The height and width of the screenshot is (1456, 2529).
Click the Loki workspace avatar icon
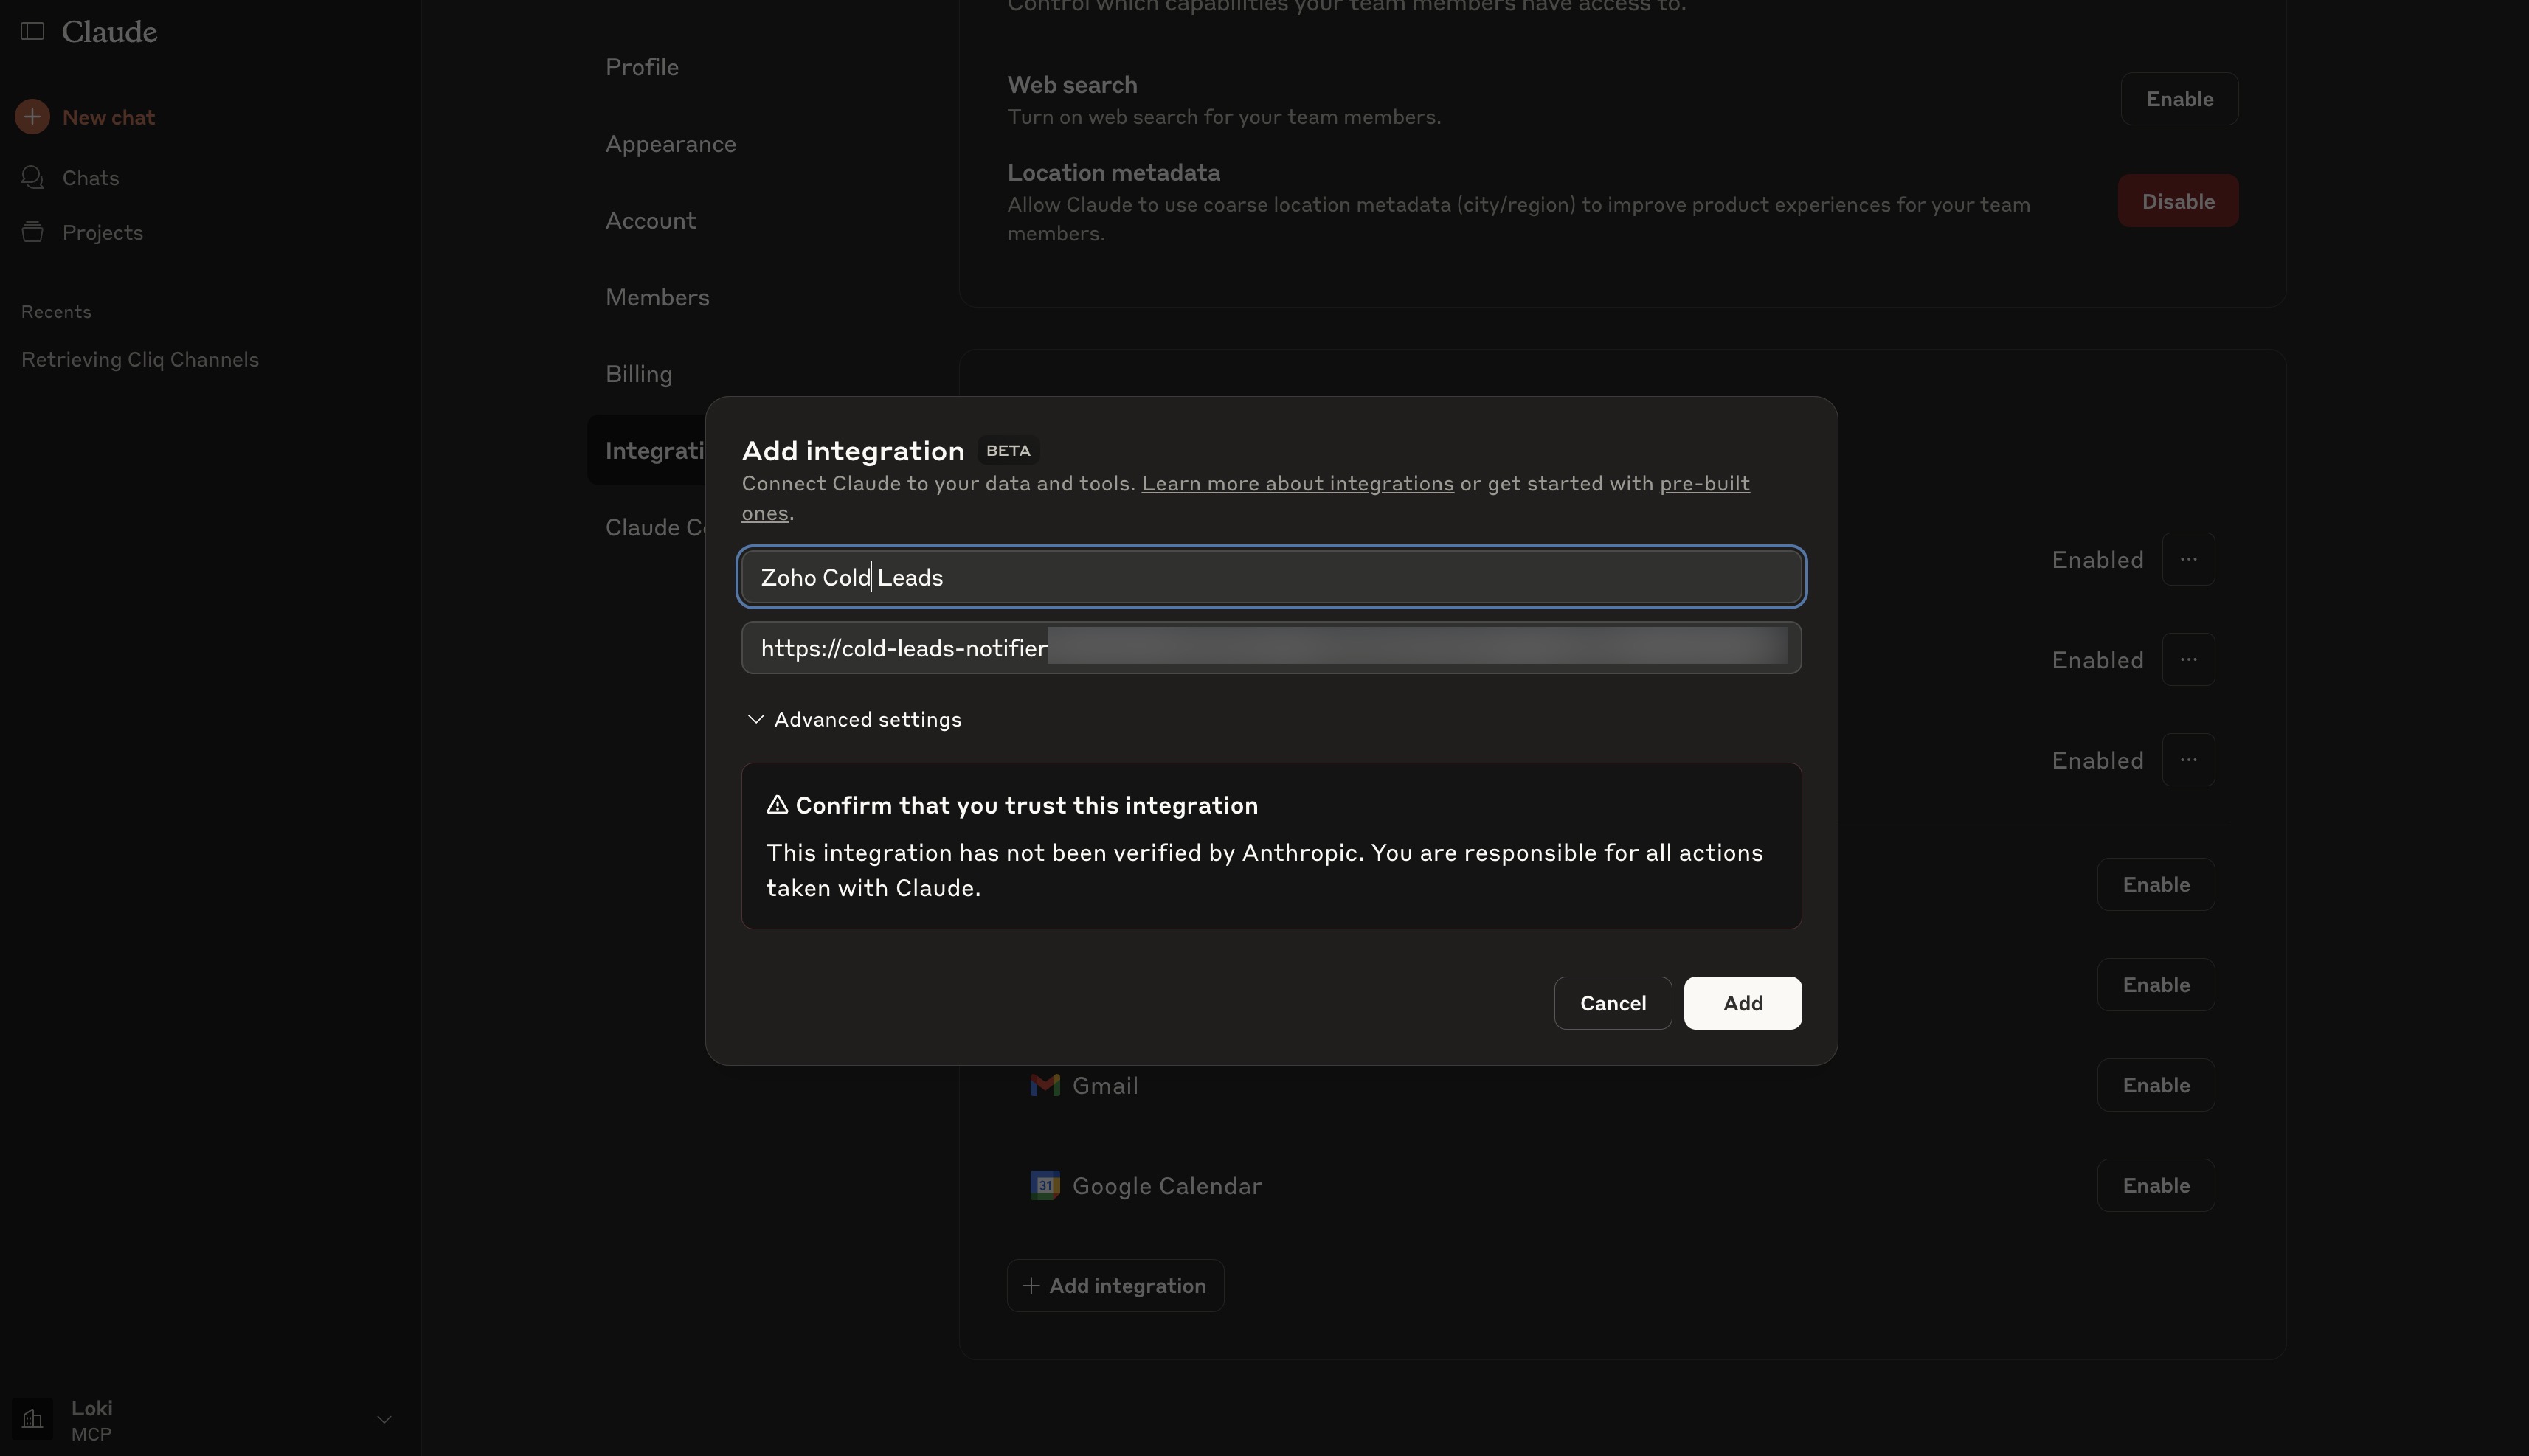tap(32, 1419)
